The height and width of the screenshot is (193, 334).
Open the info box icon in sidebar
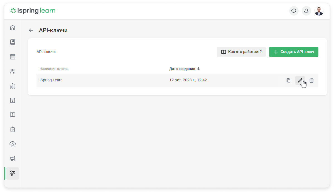[x=13, y=100]
